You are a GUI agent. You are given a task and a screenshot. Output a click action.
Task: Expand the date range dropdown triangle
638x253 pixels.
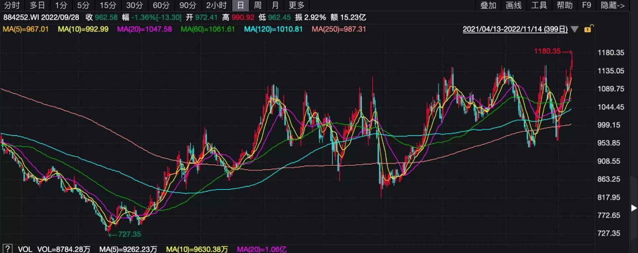coord(574,29)
